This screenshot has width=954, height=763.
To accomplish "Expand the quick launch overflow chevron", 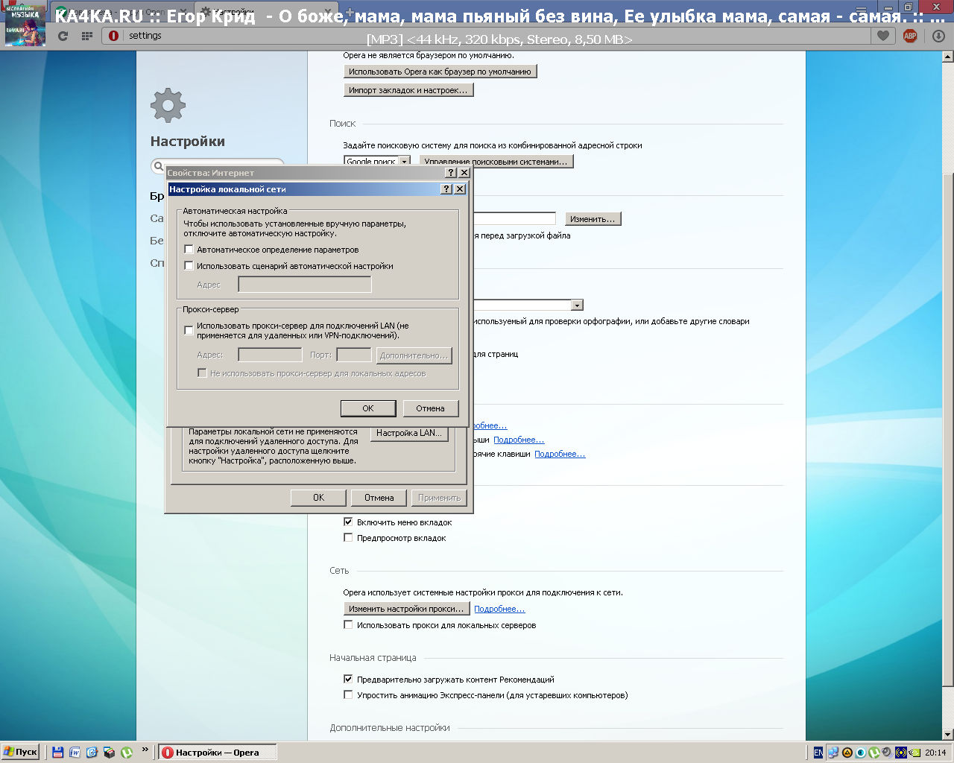I will pos(145,750).
